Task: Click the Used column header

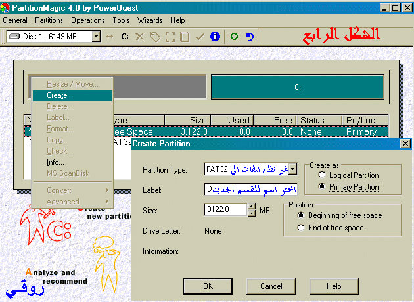Action: [233, 120]
